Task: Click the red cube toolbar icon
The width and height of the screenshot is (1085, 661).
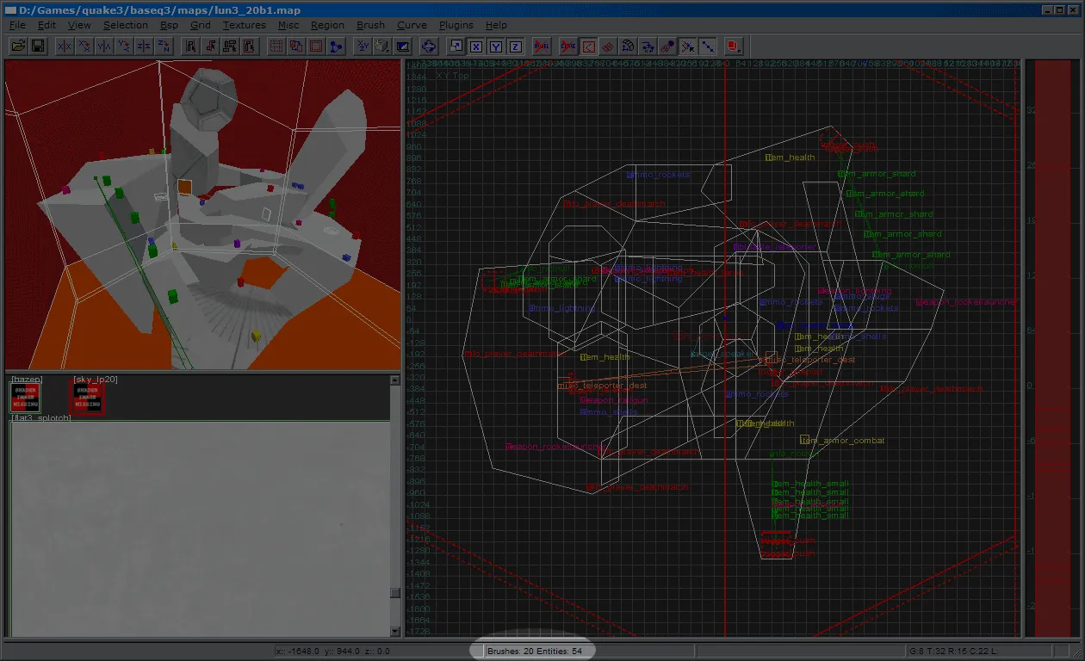Action: click(733, 46)
